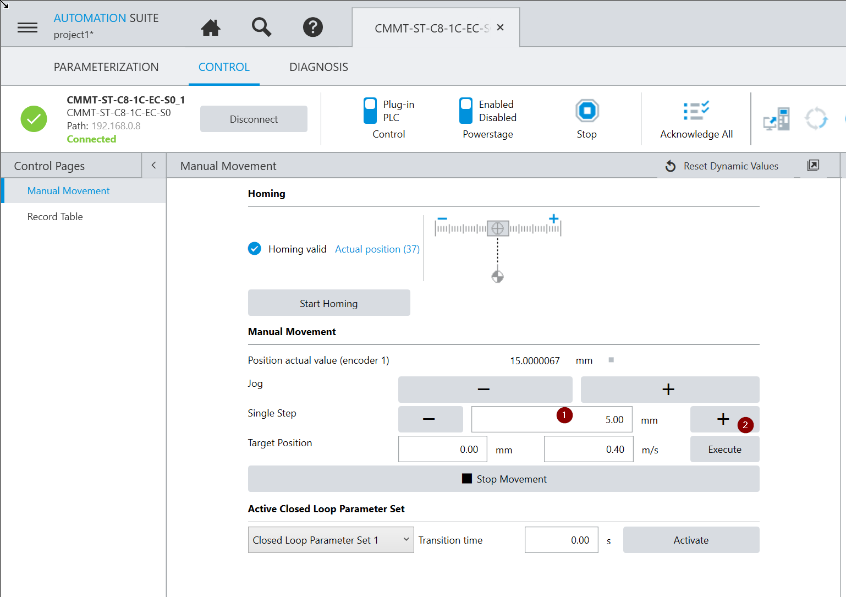The image size is (846, 597).
Task: Click the green connected status checkmark icon
Action: click(x=34, y=119)
